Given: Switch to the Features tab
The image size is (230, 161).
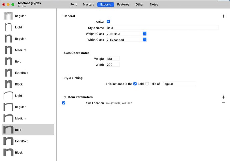Looking at the screenshot, I should pos(123,4).
